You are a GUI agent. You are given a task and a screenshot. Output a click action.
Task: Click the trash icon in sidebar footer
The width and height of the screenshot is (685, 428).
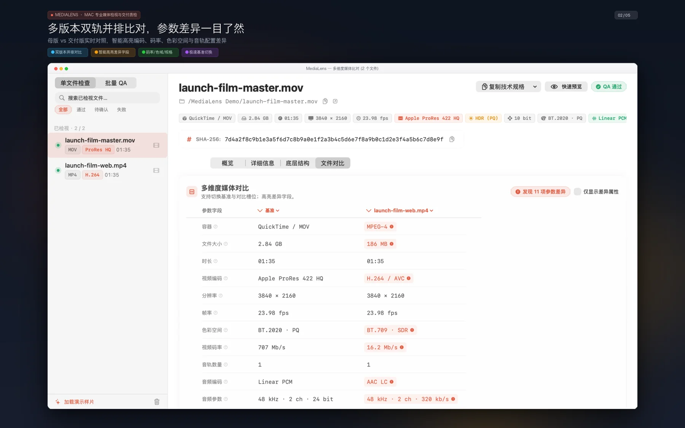pyautogui.click(x=157, y=402)
